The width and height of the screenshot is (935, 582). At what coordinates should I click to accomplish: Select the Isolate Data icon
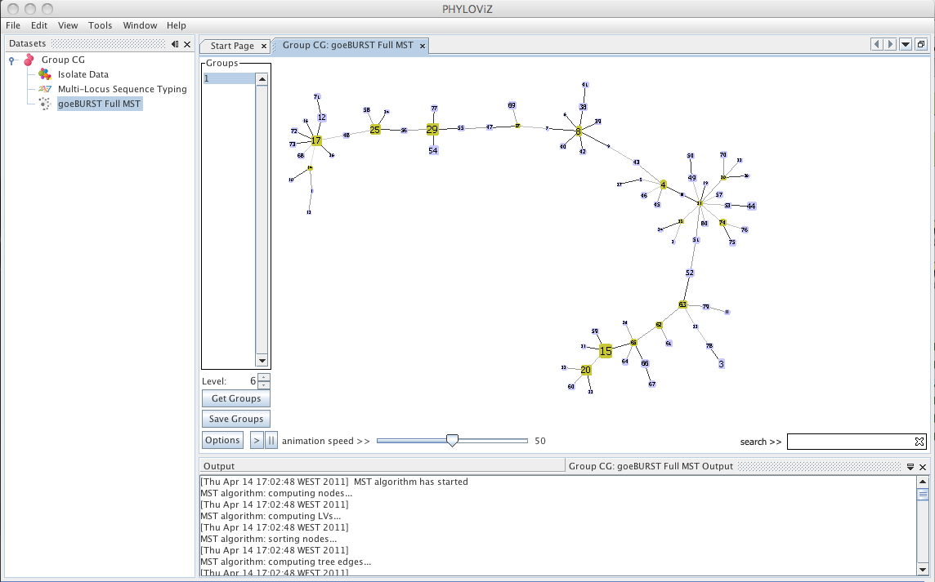(x=45, y=73)
